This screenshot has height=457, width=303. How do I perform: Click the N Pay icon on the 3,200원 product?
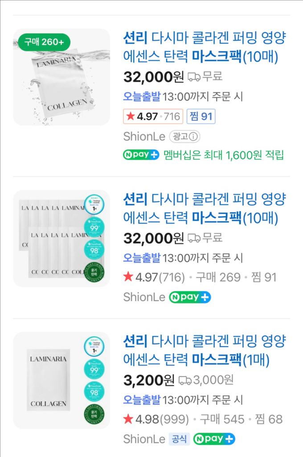pyautogui.click(x=214, y=439)
